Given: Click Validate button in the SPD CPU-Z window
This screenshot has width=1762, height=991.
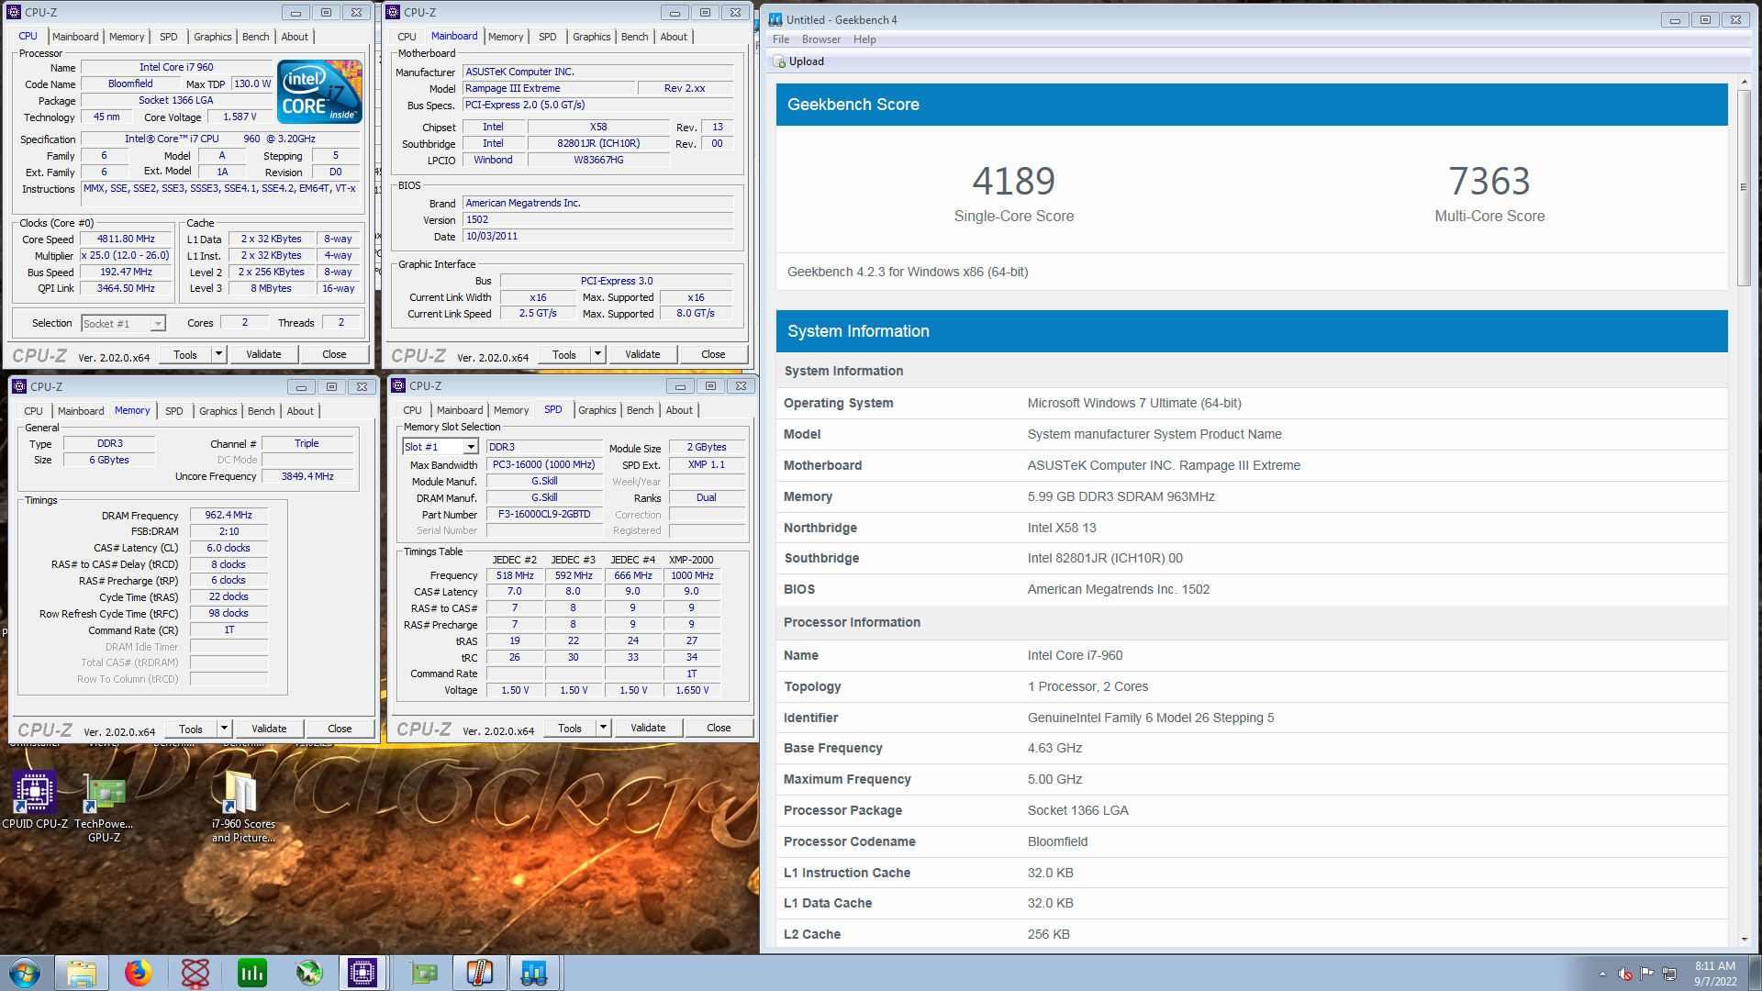Looking at the screenshot, I should 648,728.
